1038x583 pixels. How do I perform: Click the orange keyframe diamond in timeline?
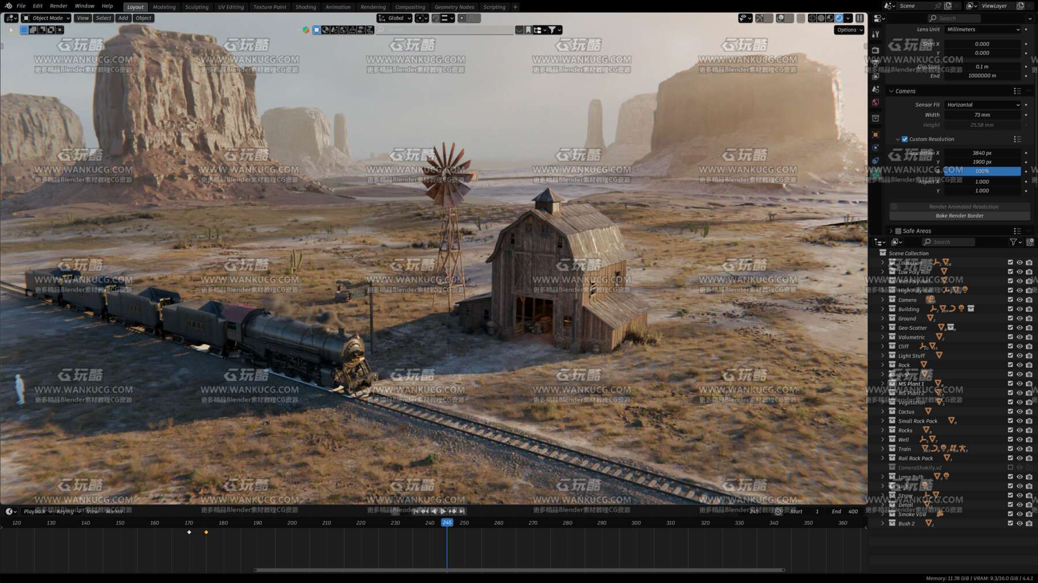206,532
